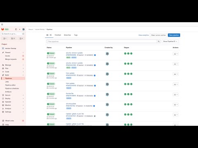Screen dimensions: 198x148
Task: Switch to the Branches tab
Action: point(67,35)
